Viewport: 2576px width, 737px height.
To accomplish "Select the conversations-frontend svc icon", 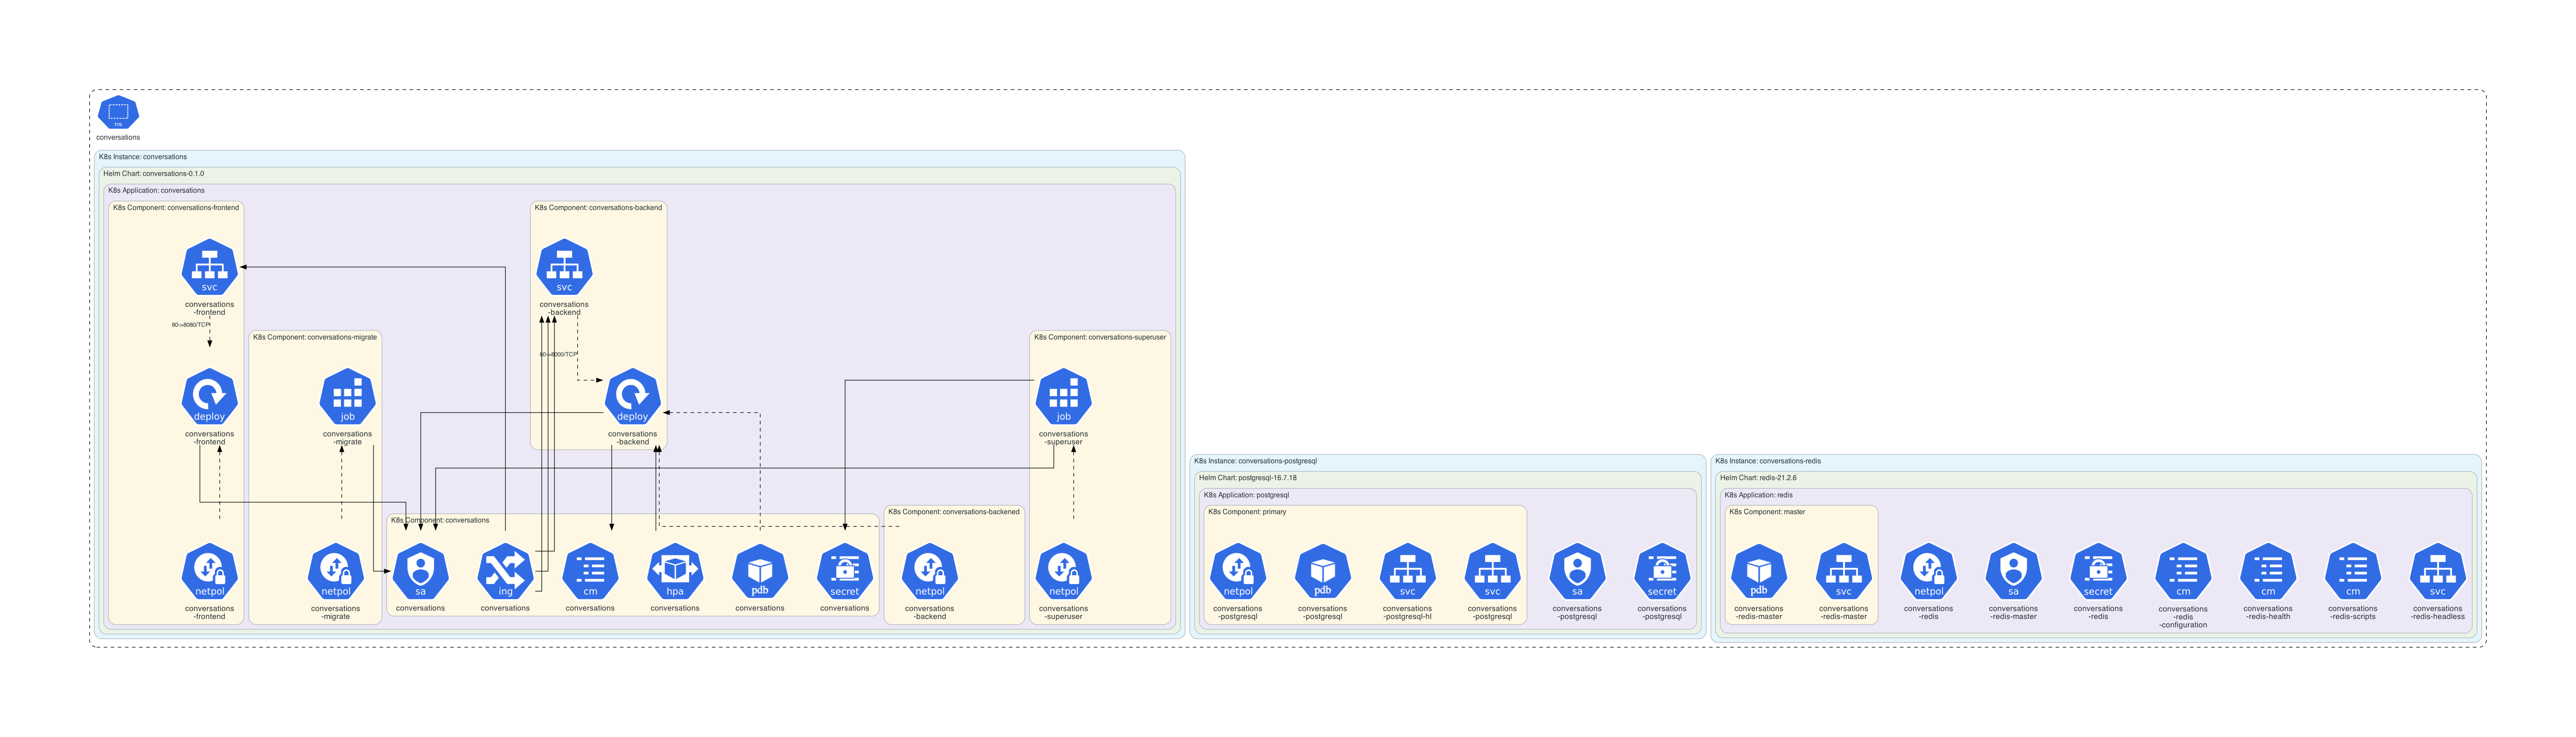I will pyautogui.click(x=209, y=267).
